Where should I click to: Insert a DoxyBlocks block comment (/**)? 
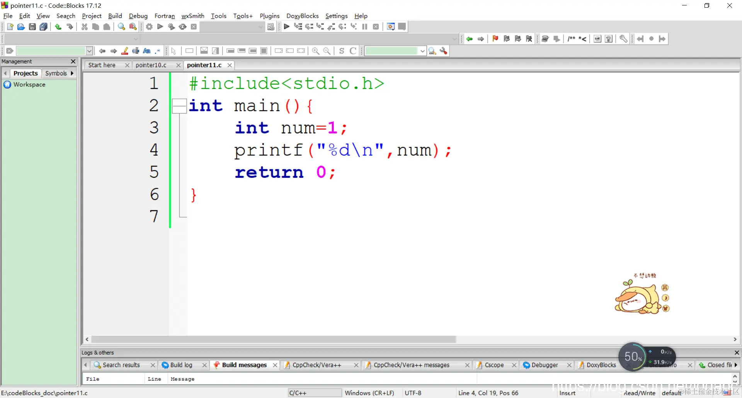pos(572,39)
